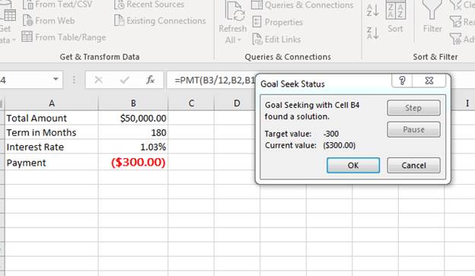Click the Step button in Goal Seek Status
The image size is (475, 276).
click(x=413, y=108)
